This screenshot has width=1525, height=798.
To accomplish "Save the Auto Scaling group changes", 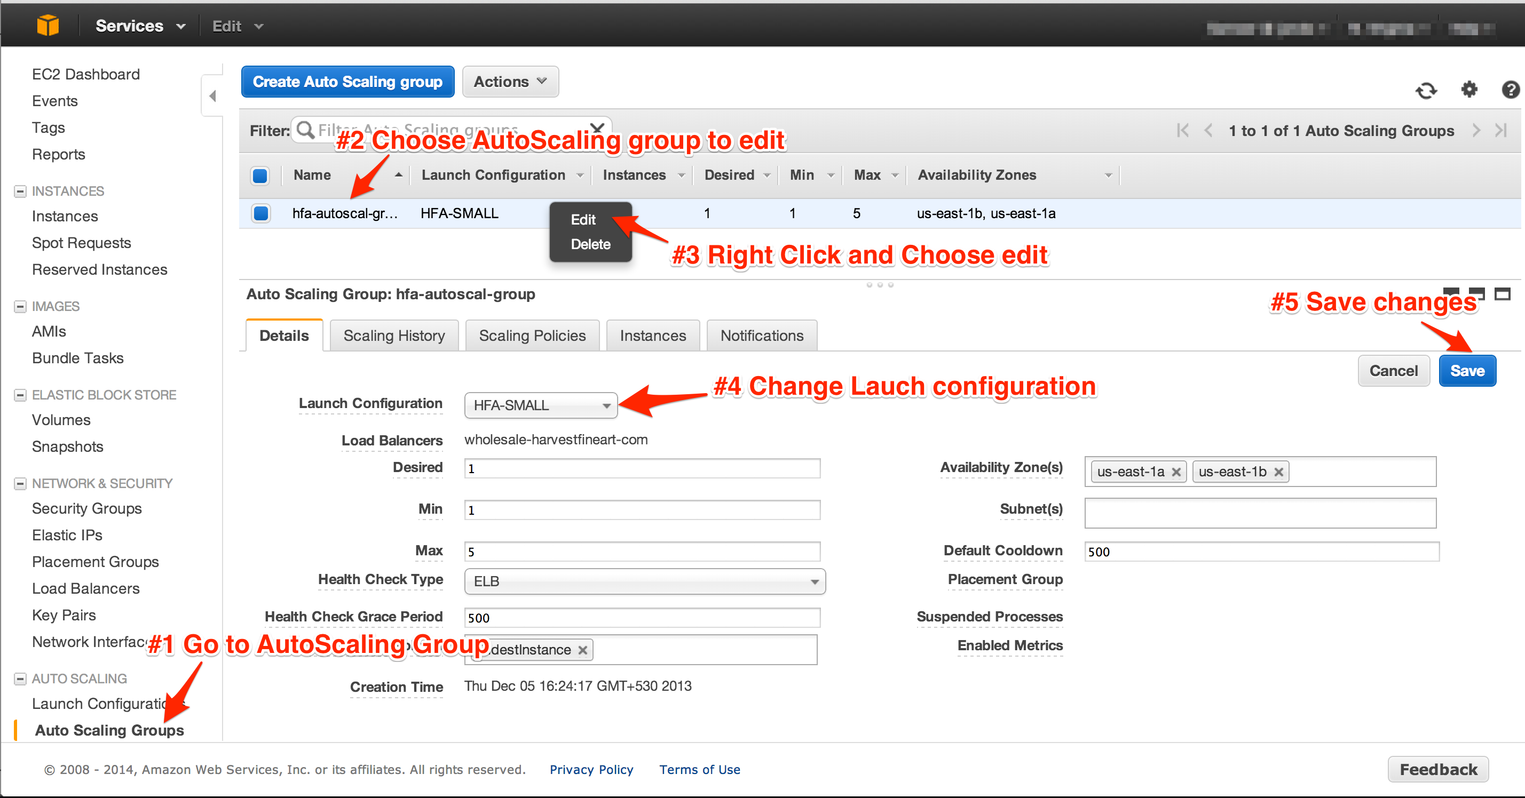I will 1467,371.
